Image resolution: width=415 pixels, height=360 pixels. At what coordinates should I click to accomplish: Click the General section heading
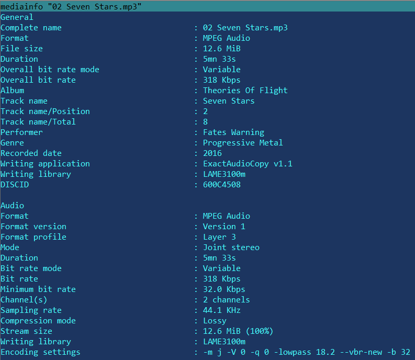coord(17,17)
